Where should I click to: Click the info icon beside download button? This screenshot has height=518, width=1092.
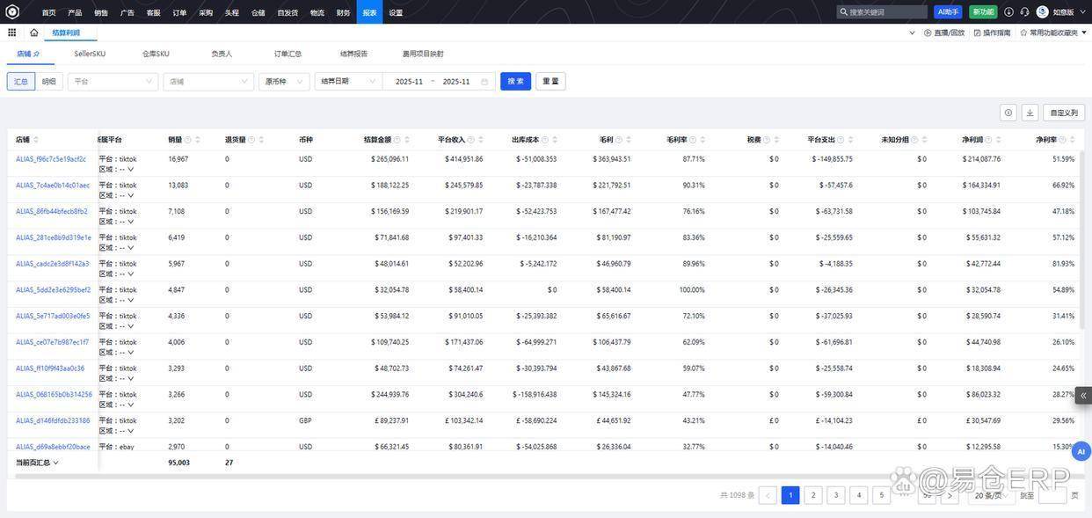point(1008,113)
